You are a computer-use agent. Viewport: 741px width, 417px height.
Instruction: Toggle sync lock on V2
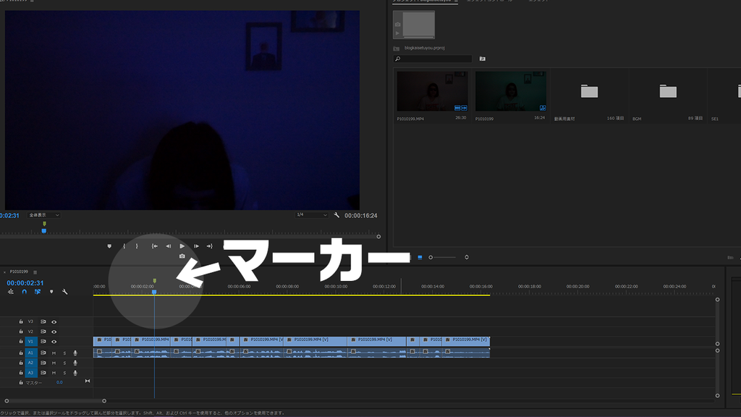coord(43,332)
